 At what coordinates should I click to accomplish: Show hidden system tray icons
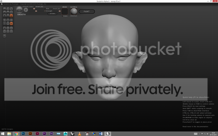(x=199, y=134)
